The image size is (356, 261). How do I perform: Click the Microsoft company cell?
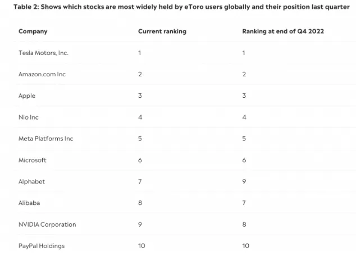click(32, 160)
